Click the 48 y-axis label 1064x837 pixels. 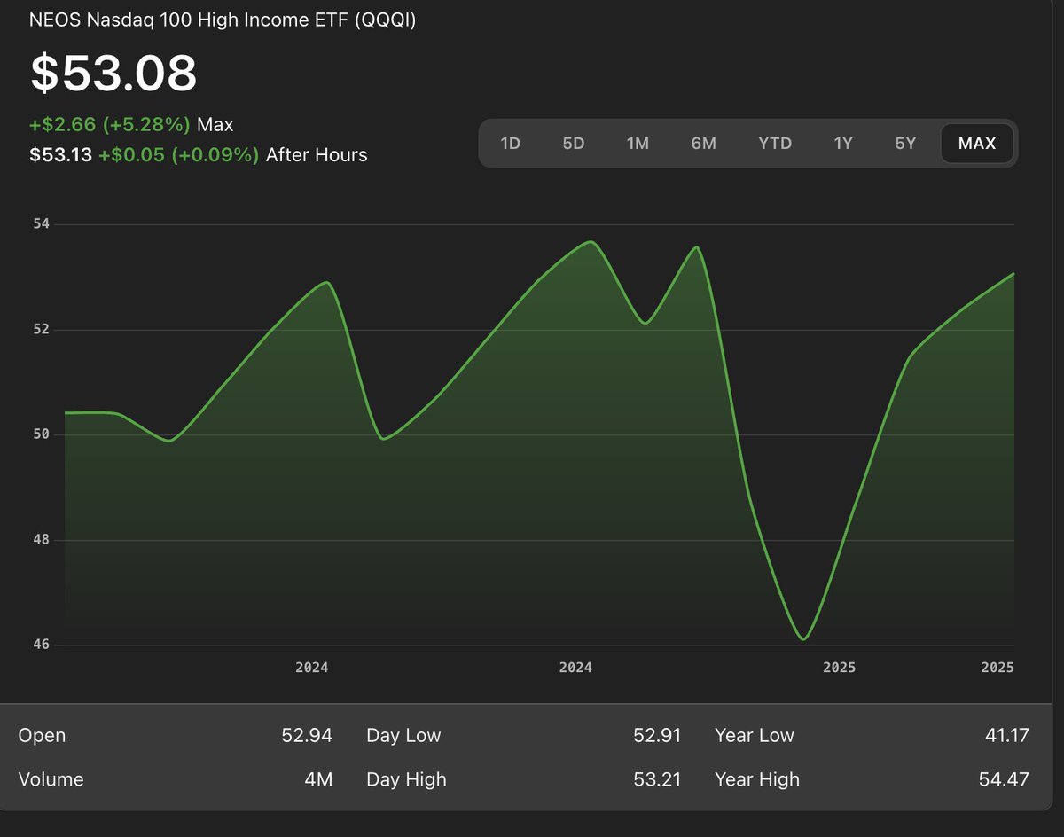tap(42, 540)
